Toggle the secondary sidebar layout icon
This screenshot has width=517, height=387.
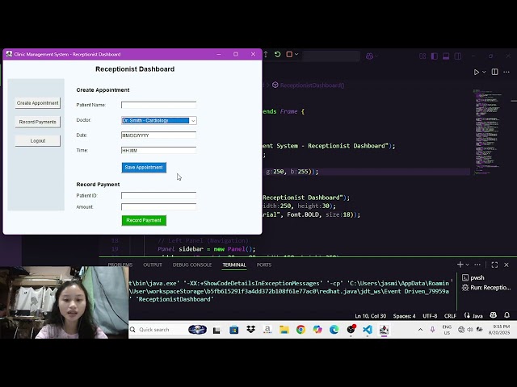point(458,56)
